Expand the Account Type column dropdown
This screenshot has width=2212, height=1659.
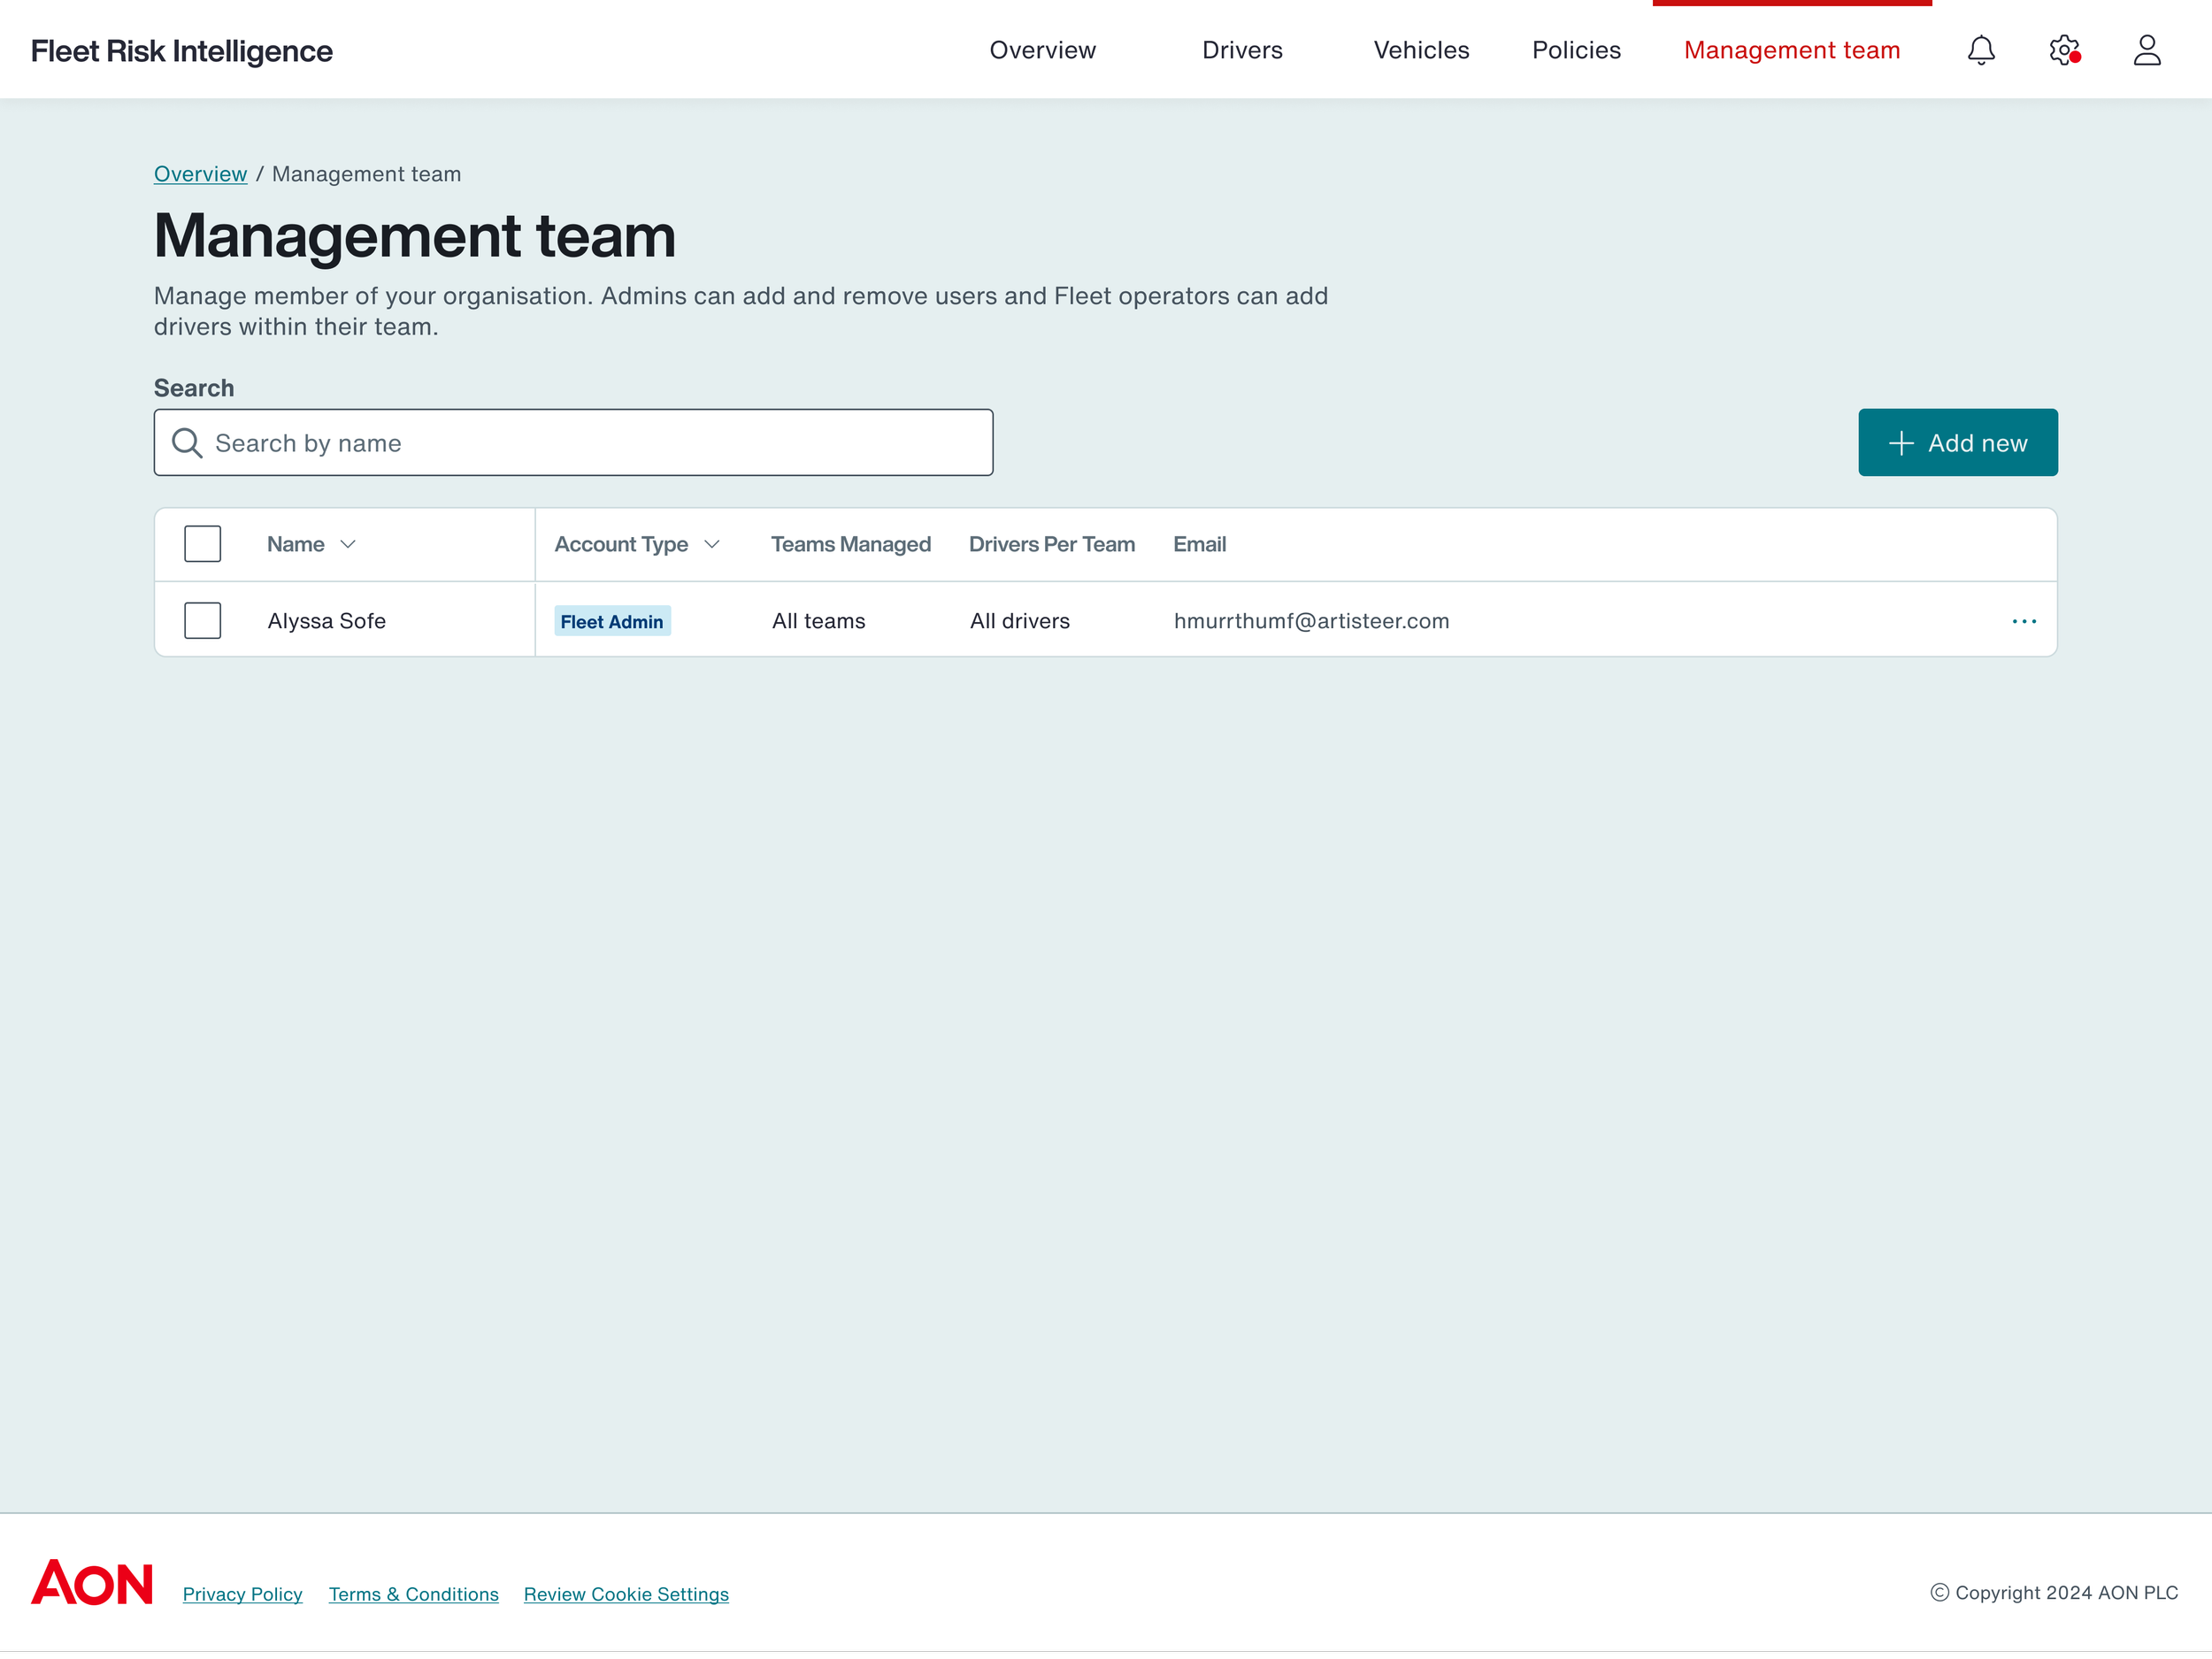tap(712, 544)
